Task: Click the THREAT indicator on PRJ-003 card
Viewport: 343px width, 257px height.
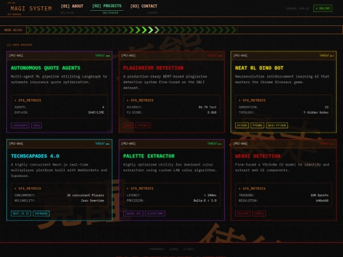Action: [326, 55]
